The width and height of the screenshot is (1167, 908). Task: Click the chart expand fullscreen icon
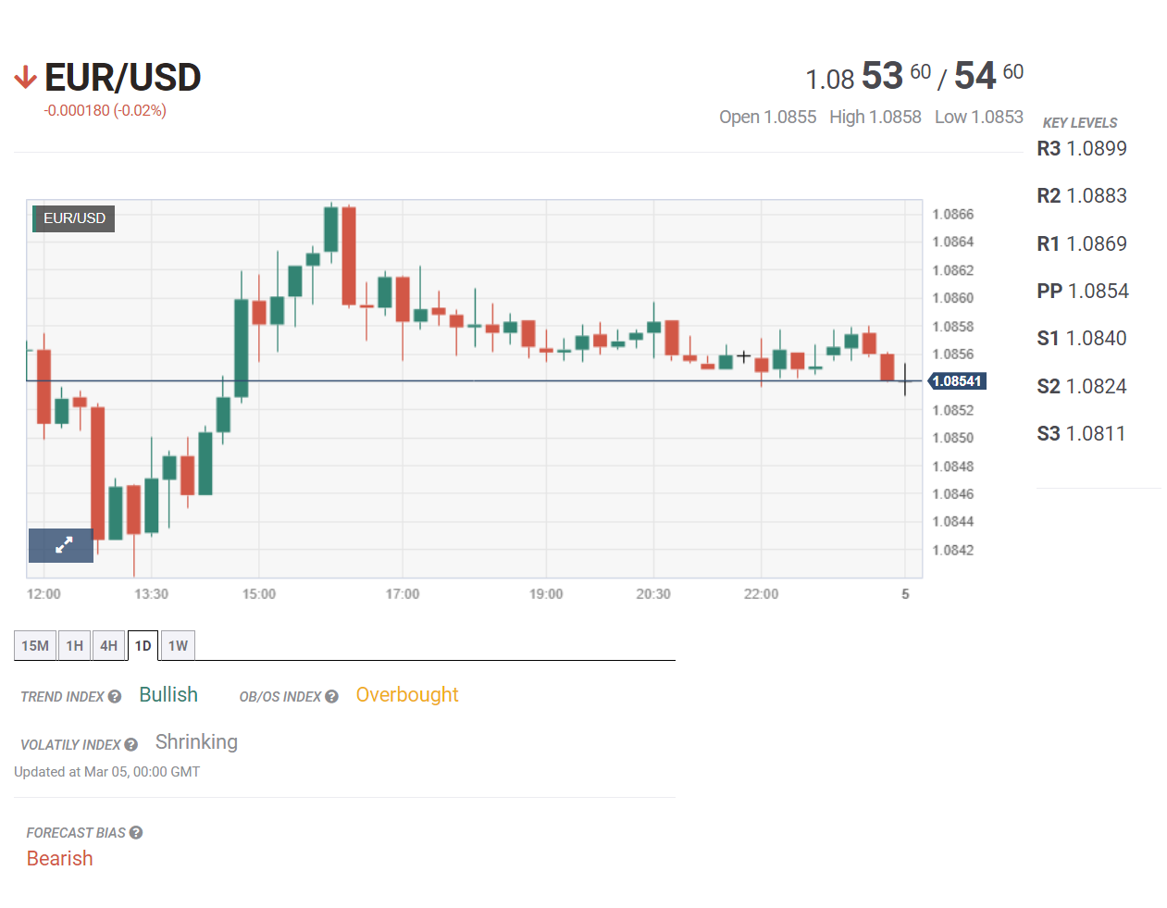point(61,545)
